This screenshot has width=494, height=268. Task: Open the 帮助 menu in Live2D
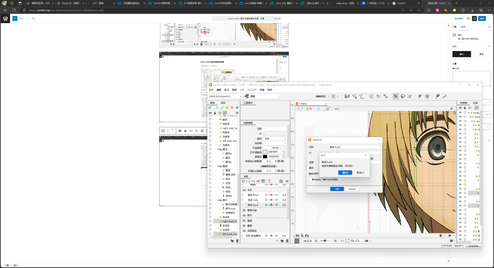click(270, 90)
